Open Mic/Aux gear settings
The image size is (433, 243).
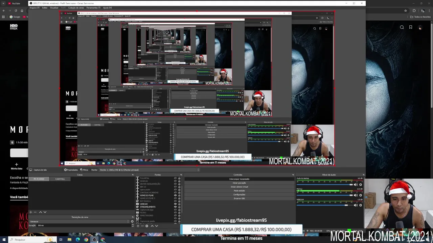click(x=361, y=195)
